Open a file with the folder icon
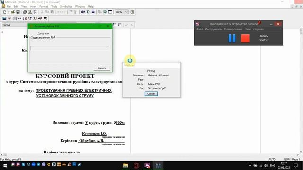Screen dimensions: 303x170 (x=13, y=12)
